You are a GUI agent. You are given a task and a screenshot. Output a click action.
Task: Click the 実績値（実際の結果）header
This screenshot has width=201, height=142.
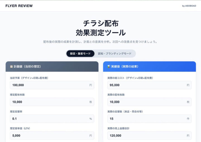coord(149,67)
